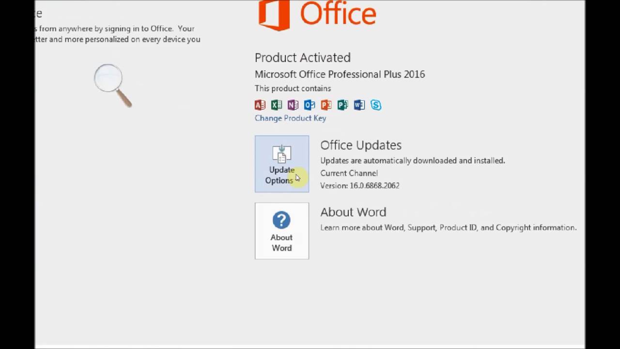
Task: Click the About Word heading text
Action: [x=353, y=212]
